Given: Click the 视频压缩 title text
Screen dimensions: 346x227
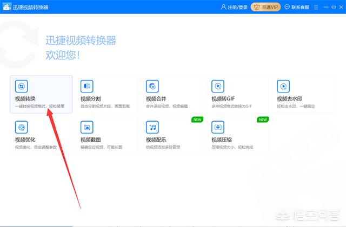Looking at the screenshot, I should point(222,139).
